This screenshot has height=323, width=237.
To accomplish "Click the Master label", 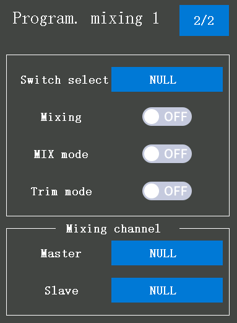I will click(61, 254).
